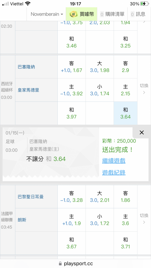Select 客 +1.0, 1.67 handicap for 巴塞隆納
The image size is (151, 268).
(72, 67)
